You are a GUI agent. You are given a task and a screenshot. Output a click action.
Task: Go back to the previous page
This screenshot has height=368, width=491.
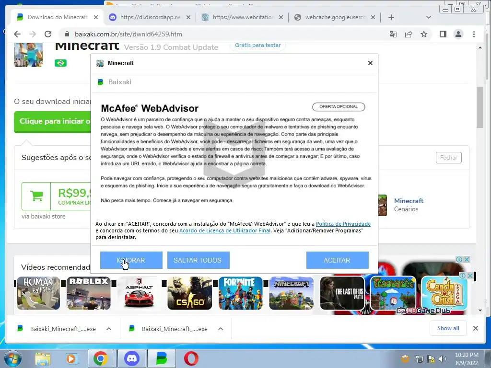coord(17,34)
